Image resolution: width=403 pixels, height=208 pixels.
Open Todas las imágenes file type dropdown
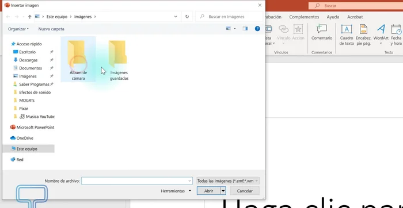point(228,181)
